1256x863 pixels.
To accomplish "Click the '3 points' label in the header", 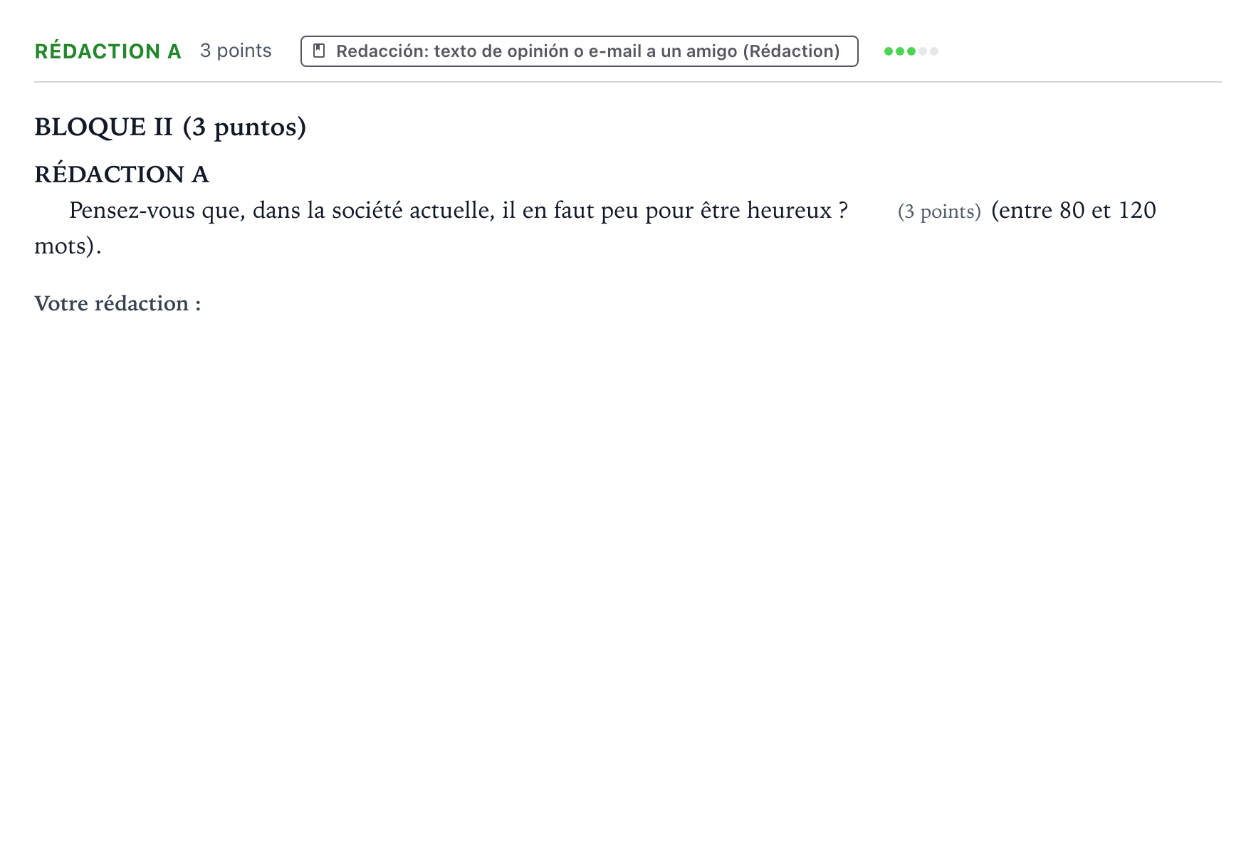I will click(x=236, y=51).
